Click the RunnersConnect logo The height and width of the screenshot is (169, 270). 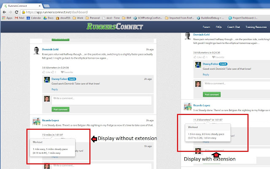(x=115, y=27)
